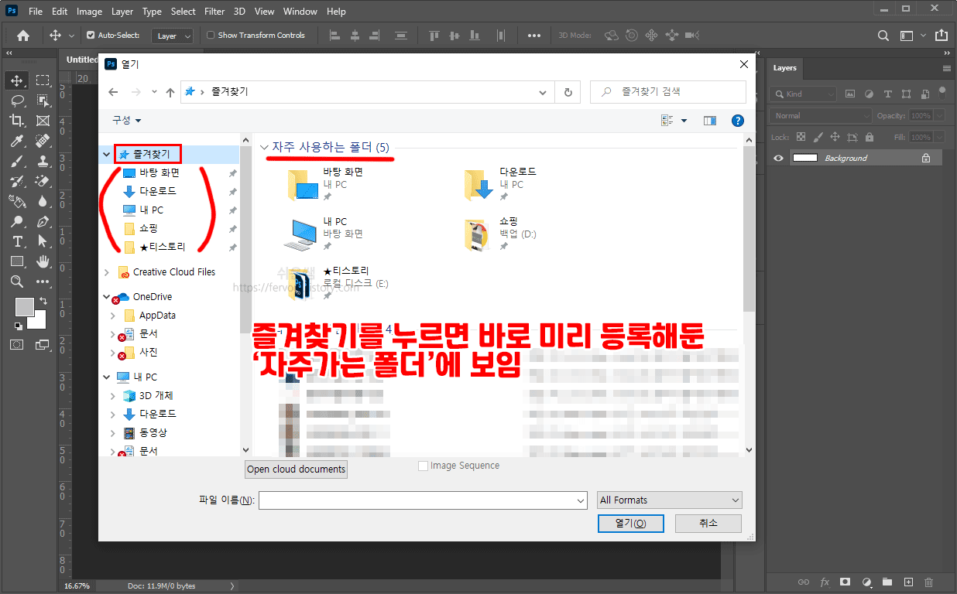Click the dialog help question mark icon
Image resolution: width=957 pixels, height=594 pixels.
(x=737, y=120)
